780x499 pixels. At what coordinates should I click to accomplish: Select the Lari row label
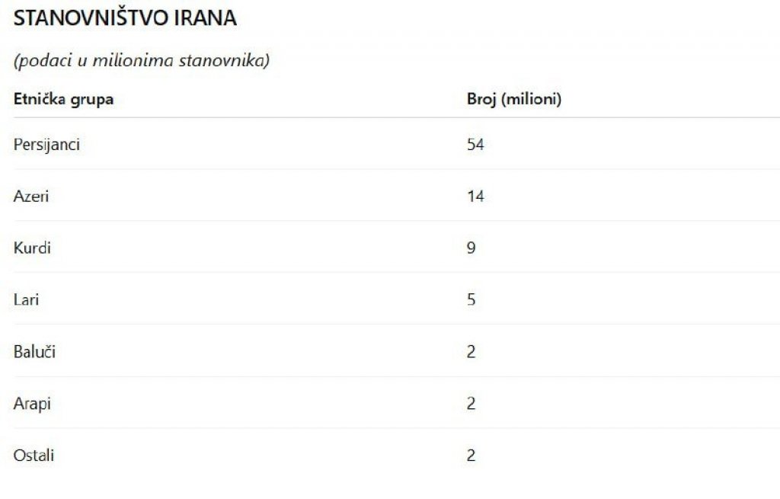point(26,299)
